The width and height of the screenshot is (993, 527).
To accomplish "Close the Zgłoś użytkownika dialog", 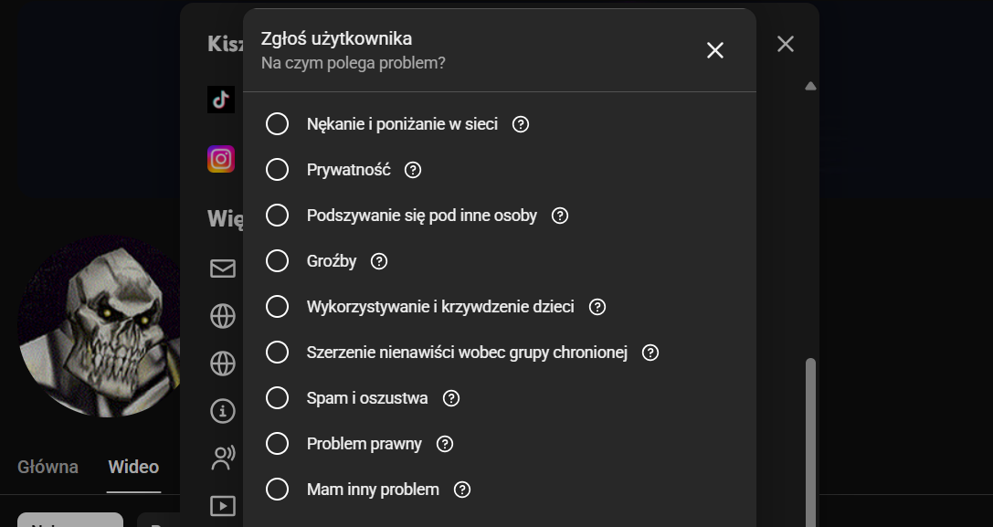I will tap(715, 50).
